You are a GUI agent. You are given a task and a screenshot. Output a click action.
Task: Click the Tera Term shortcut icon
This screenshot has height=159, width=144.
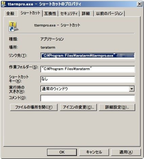(x=14, y=26)
